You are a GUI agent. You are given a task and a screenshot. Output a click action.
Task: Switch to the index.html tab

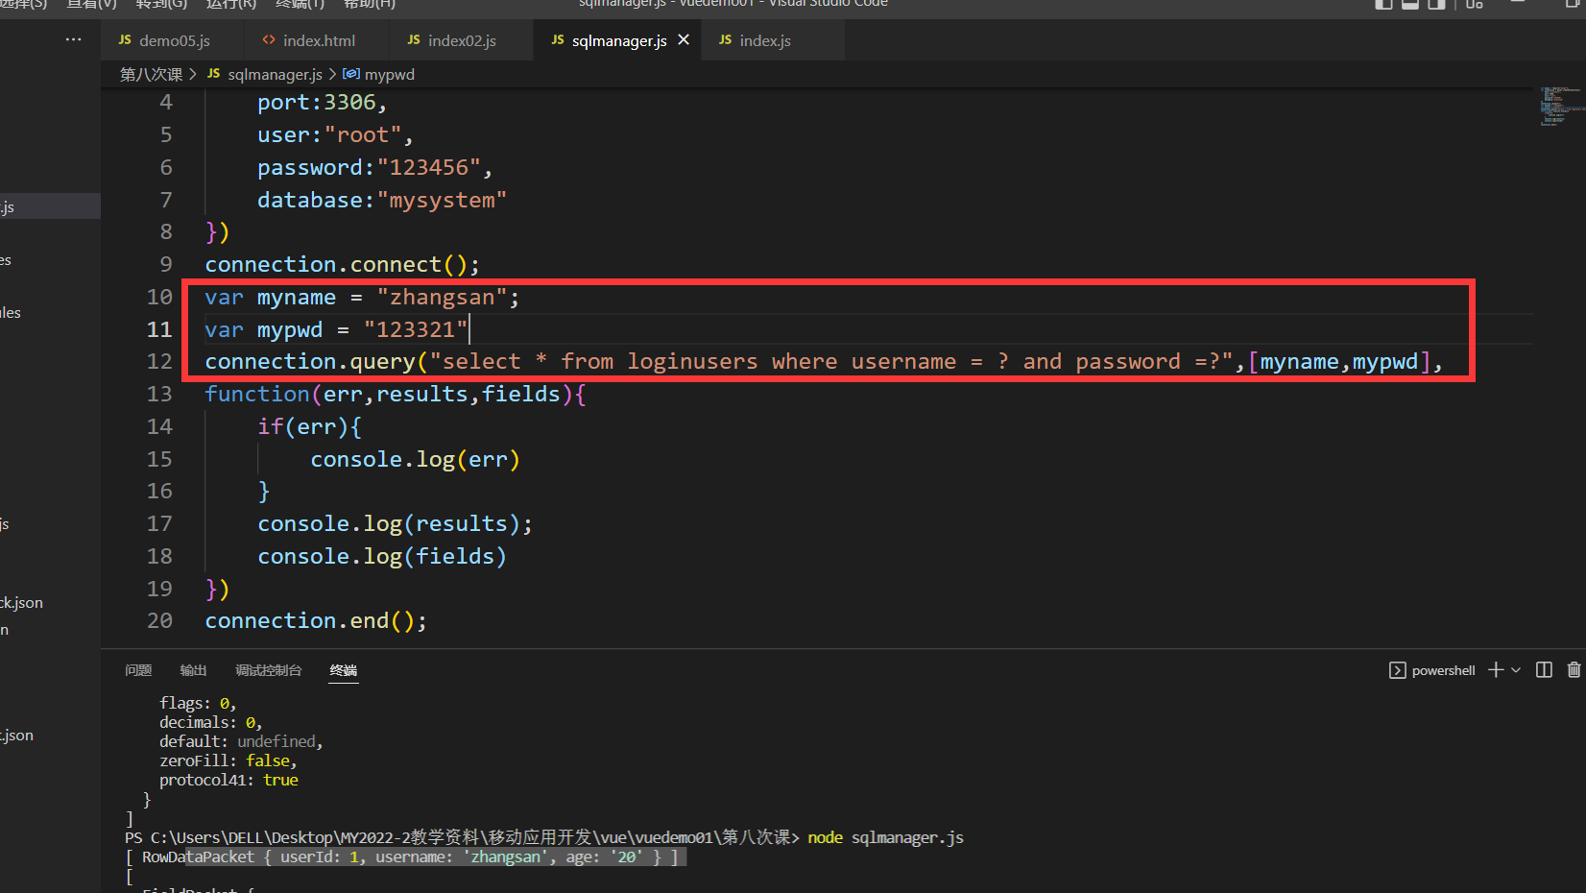coord(309,40)
